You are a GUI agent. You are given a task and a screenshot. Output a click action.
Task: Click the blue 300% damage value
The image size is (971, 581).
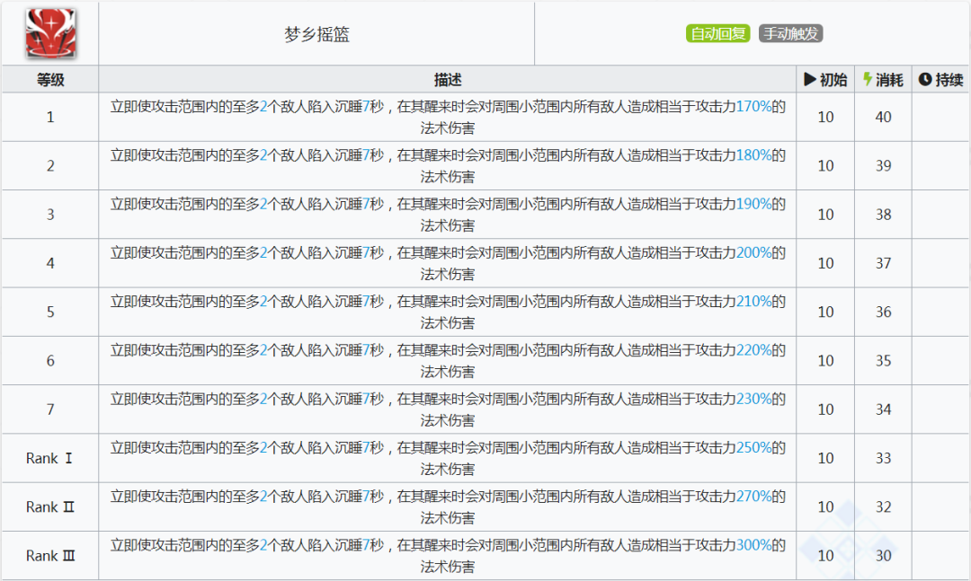click(753, 545)
